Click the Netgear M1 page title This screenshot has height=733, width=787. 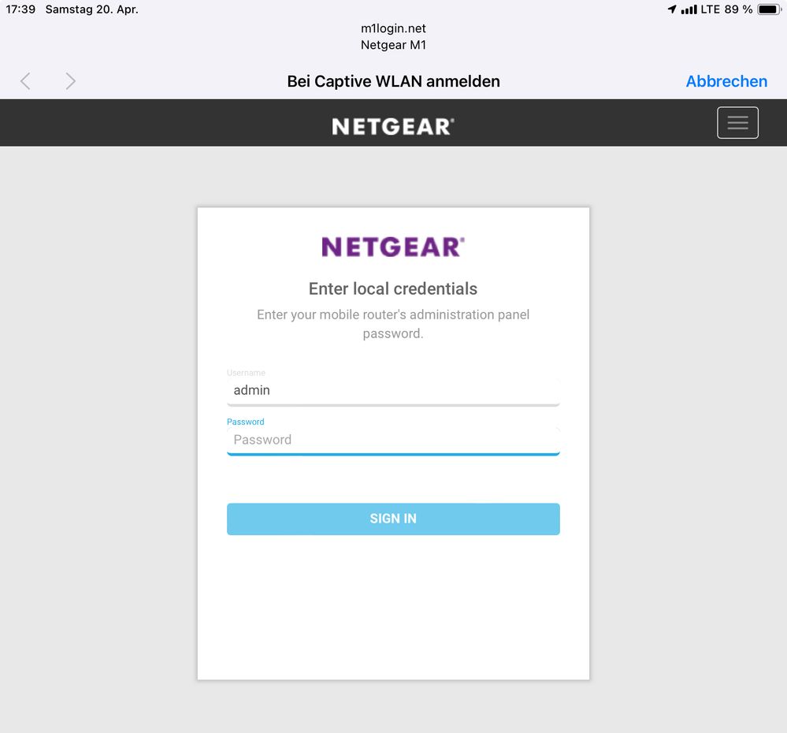(x=393, y=45)
